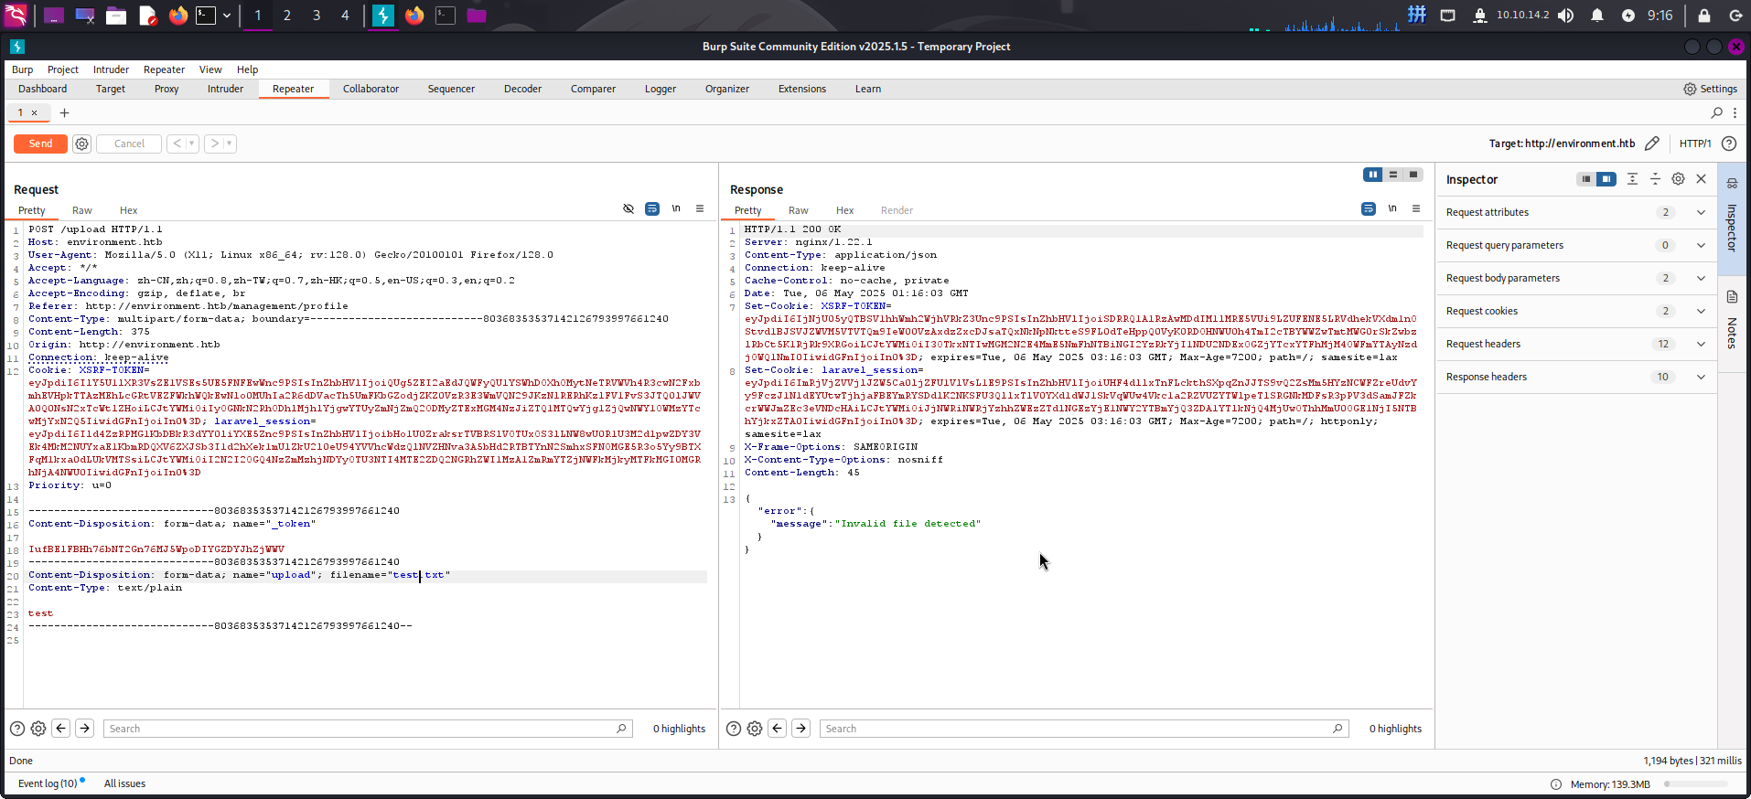The image size is (1751, 799).
Task: Open the Decoder tab
Action: coord(522,89)
